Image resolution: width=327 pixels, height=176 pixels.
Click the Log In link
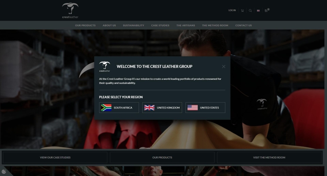point(232,10)
